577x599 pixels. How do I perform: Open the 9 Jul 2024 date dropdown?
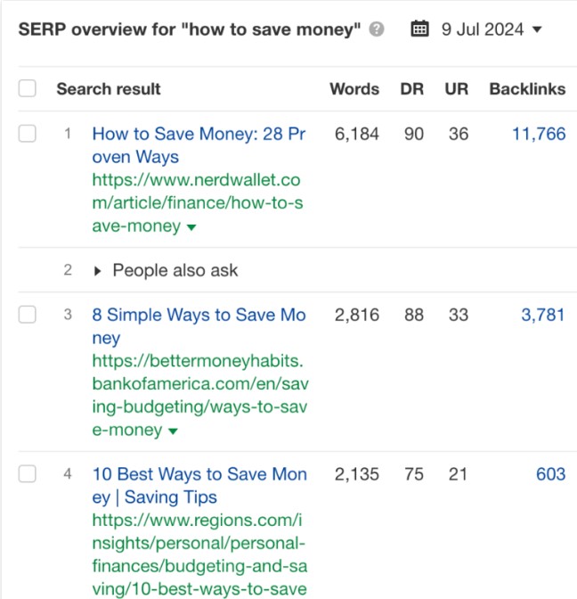(x=492, y=29)
